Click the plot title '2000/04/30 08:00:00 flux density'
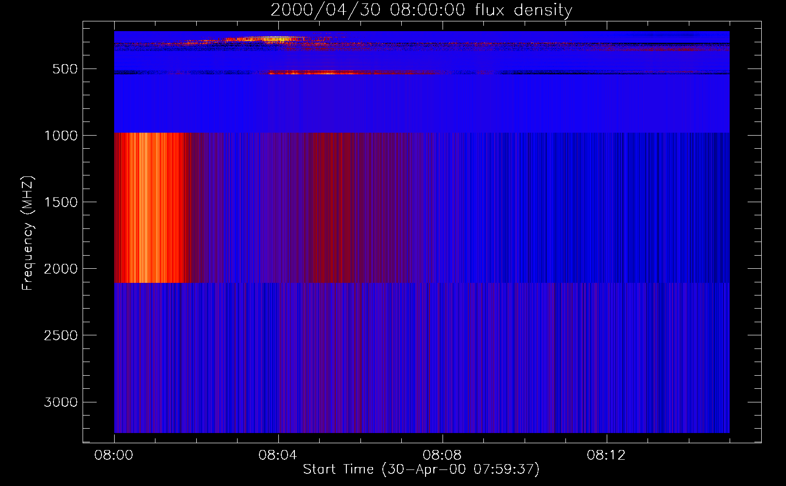Viewport: 786px width, 486px height. (421, 10)
